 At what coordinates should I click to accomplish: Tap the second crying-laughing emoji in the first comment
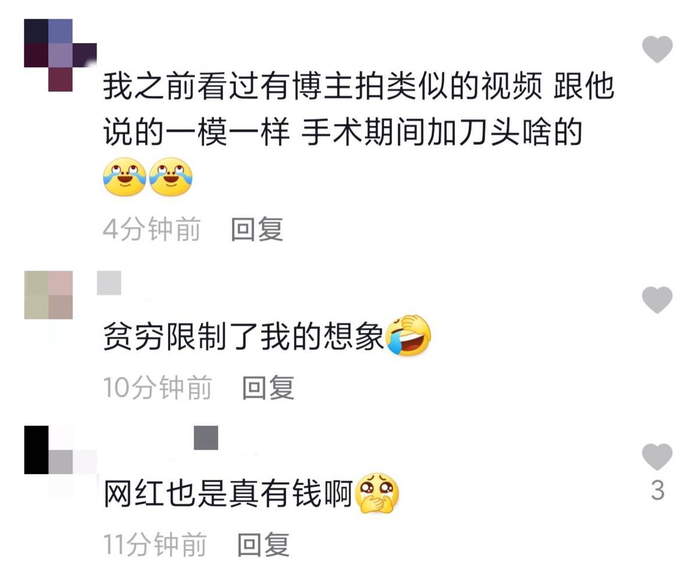click(171, 177)
